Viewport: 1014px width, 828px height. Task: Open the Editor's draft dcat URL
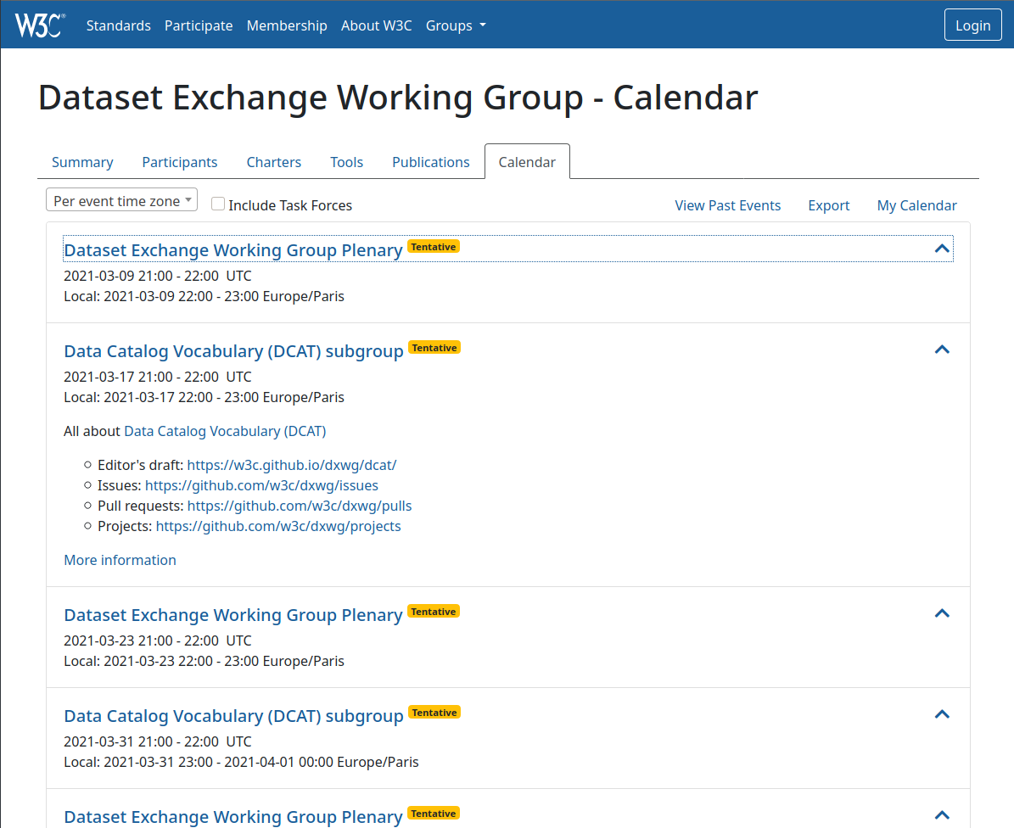(x=291, y=465)
